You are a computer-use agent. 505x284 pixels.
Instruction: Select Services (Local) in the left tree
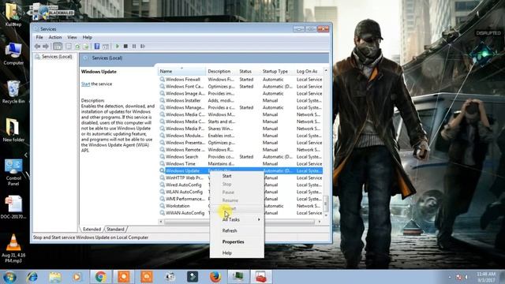point(57,57)
